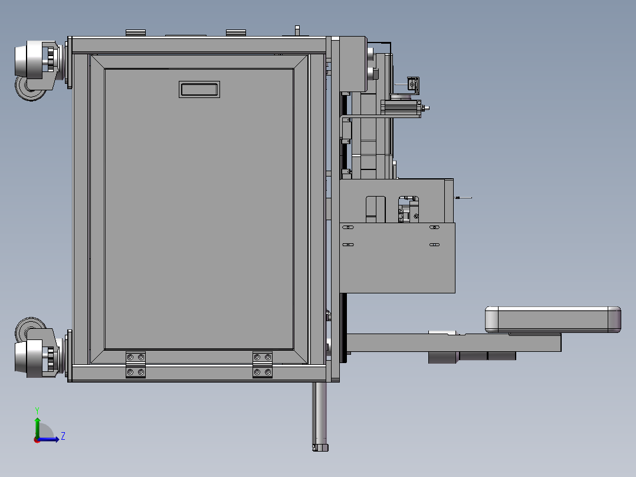Select the small pin on top of the frame

click(x=297, y=31)
